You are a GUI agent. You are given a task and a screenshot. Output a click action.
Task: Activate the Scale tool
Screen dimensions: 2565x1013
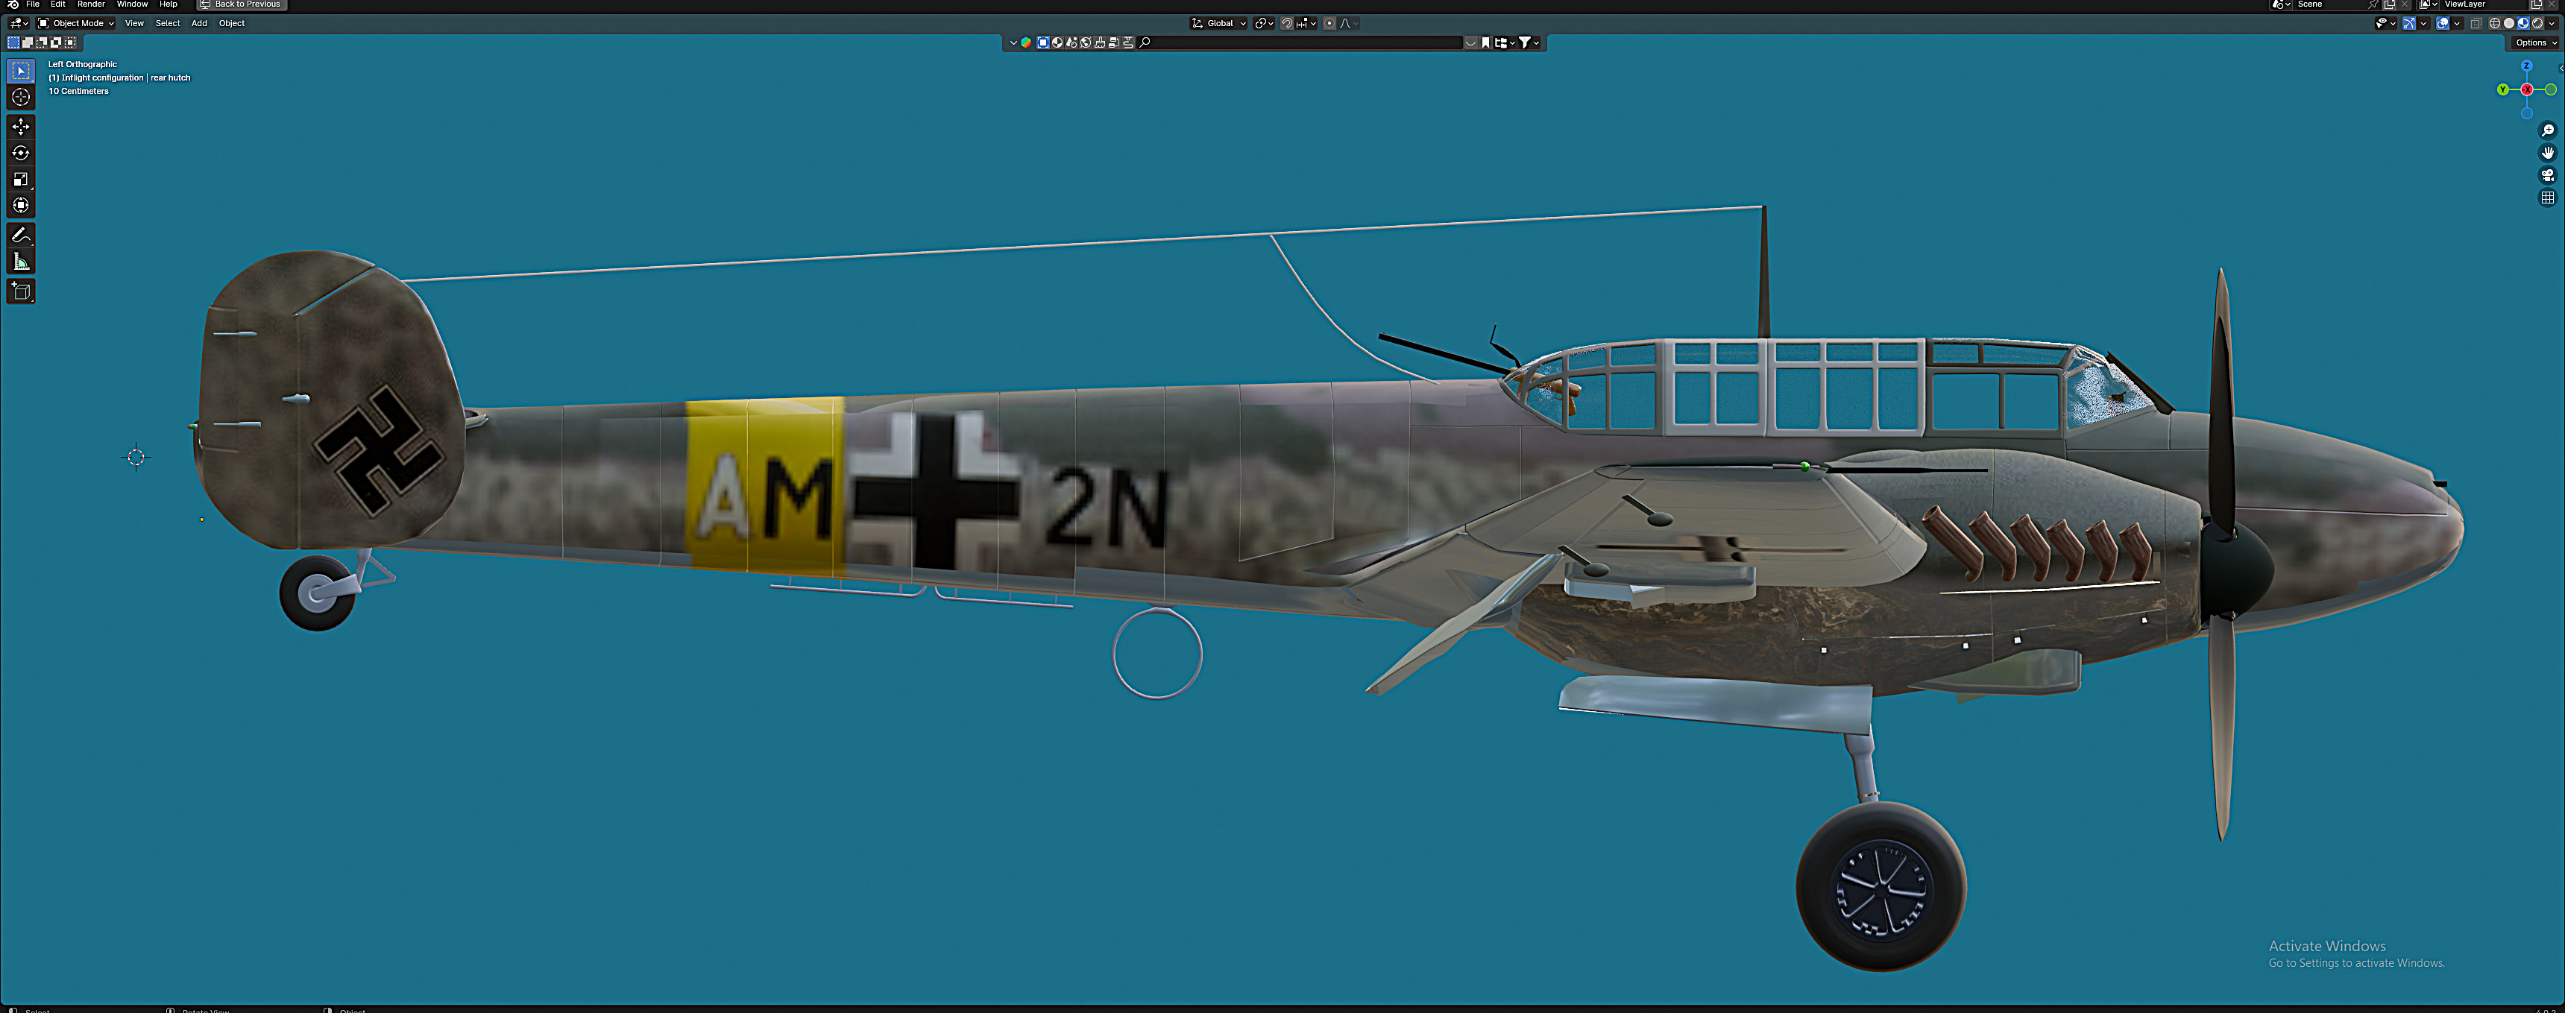[21, 179]
